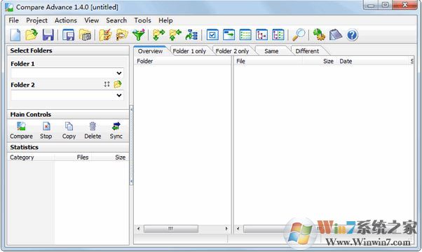This screenshot has width=422, height=252.
Task: Browse for Folder 2 with folder icon
Action: click(118, 85)
